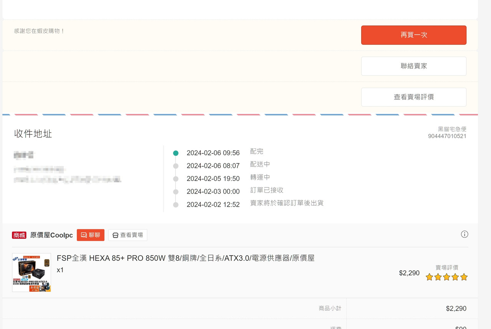
Task: Select the 2024-02-06 08:07 timestamp
Action: [x=213, y=166]
